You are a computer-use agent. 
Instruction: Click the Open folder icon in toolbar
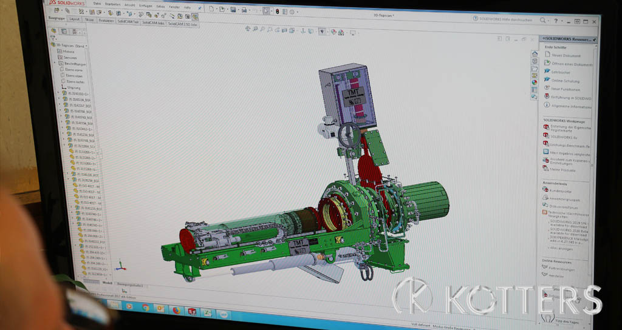tap(222, 9)
